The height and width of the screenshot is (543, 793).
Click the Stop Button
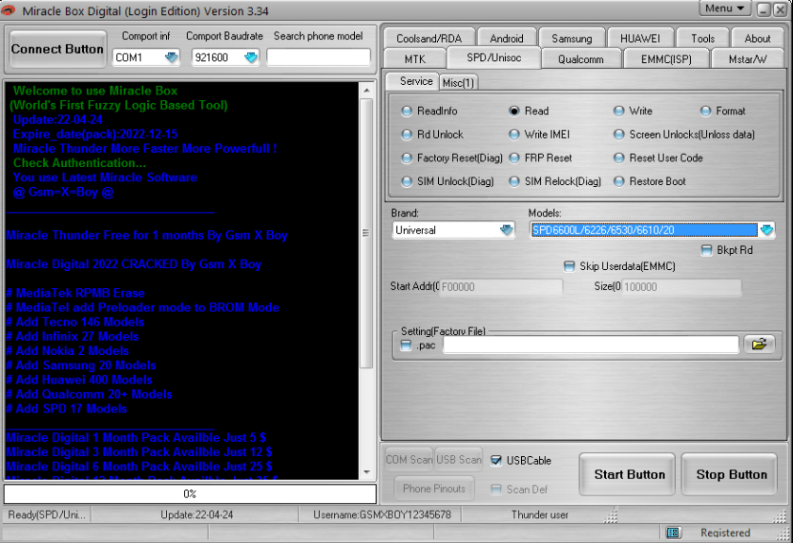click(x=731, y=474)
